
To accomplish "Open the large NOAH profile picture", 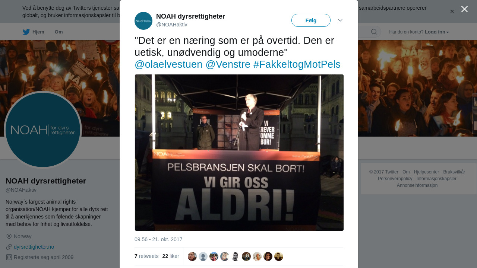I will click(43, 130).
